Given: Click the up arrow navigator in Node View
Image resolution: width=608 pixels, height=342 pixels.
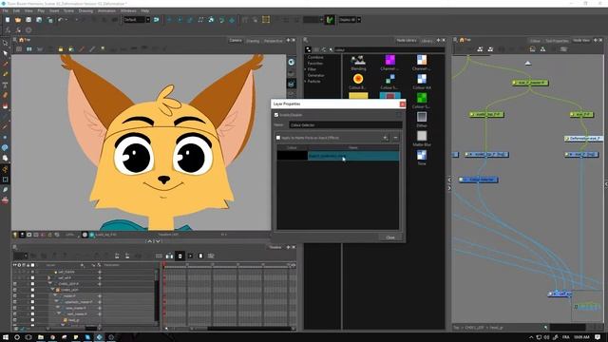Looking at the screenshot, I should (528, 63).
